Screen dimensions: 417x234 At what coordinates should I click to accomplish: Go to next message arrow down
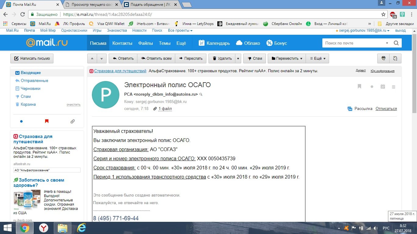102,58
